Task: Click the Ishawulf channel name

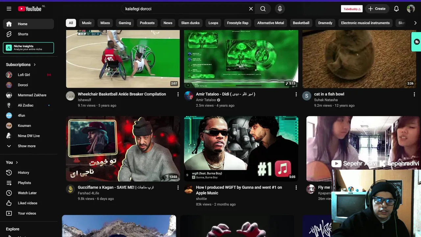Action: (85, 100)
